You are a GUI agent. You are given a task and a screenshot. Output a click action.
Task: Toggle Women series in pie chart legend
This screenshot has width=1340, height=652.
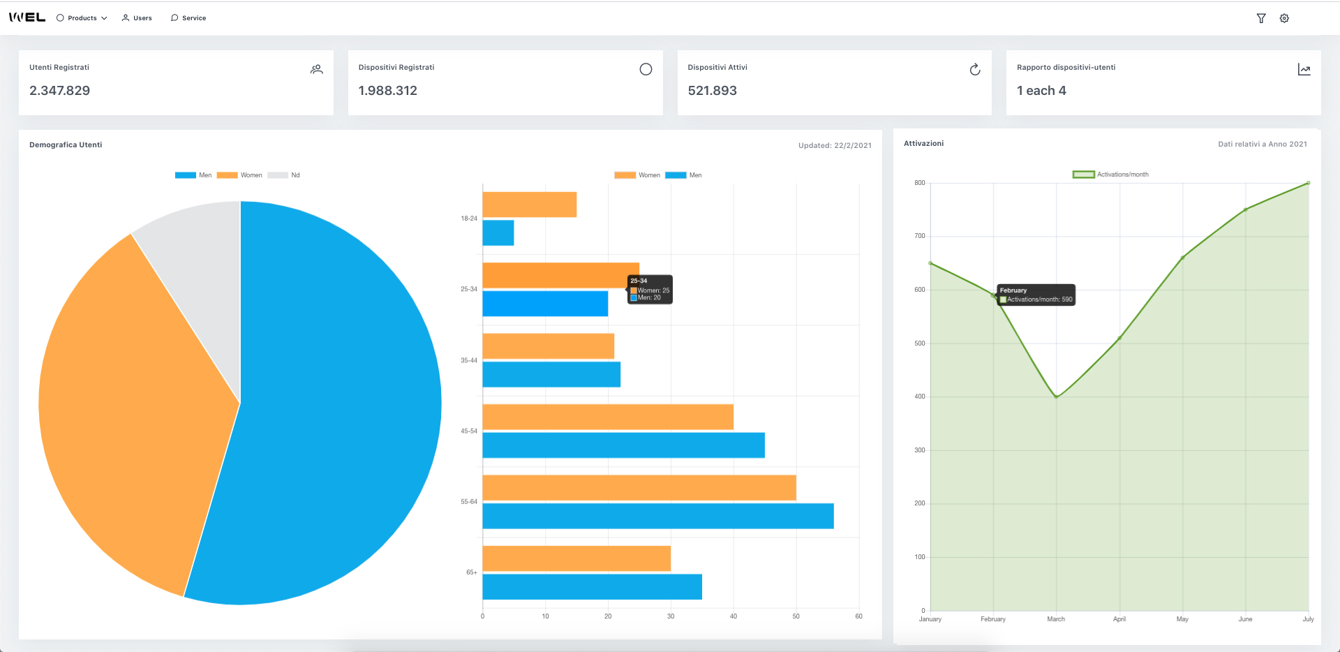pos(239,175)
